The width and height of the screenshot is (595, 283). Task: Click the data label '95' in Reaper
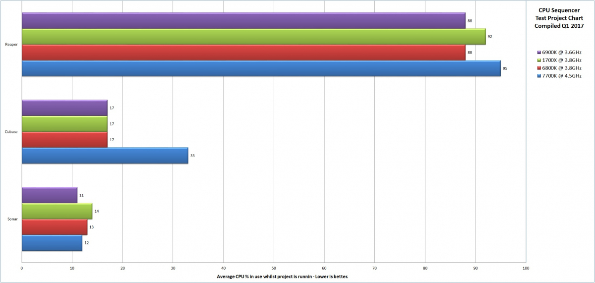(x=505, y=68)
